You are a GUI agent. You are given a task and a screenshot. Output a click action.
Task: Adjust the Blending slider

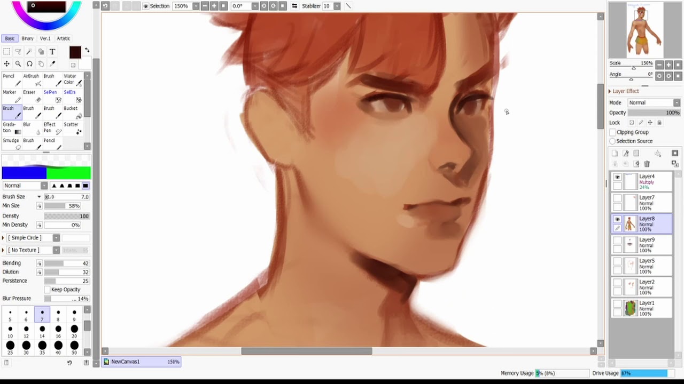pyautogui.click(x=66, y=263)
